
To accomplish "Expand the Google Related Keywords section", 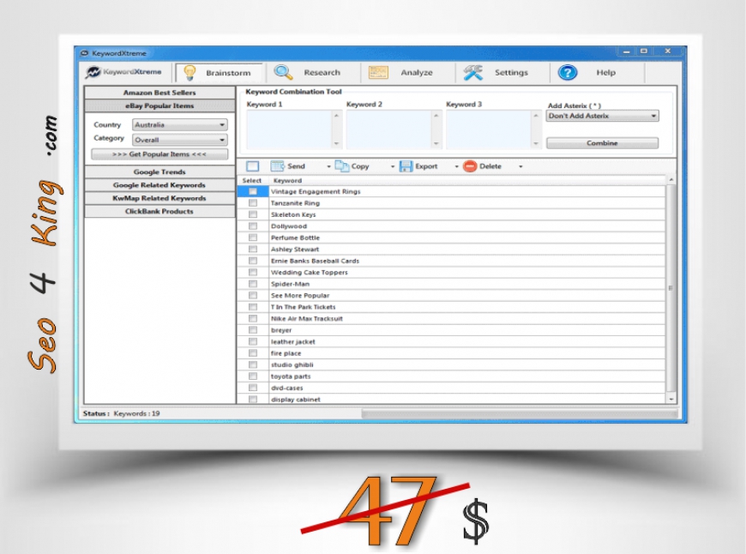I will (x=159, y=185).
